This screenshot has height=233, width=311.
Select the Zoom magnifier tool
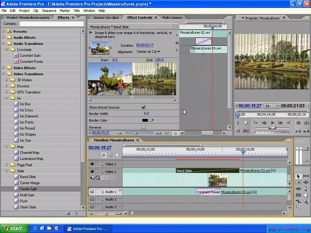coord(306,201)
